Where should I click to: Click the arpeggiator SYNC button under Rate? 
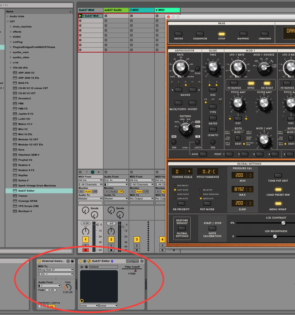(x=198, y=69)
